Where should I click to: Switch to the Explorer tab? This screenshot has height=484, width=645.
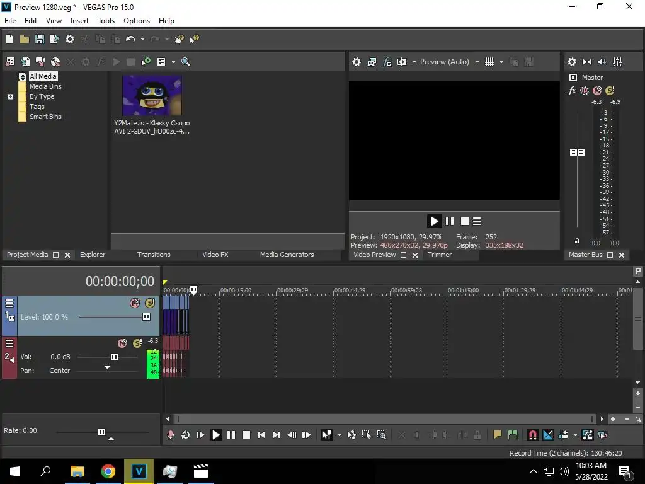pyautogui.click(x=93, y=255)
